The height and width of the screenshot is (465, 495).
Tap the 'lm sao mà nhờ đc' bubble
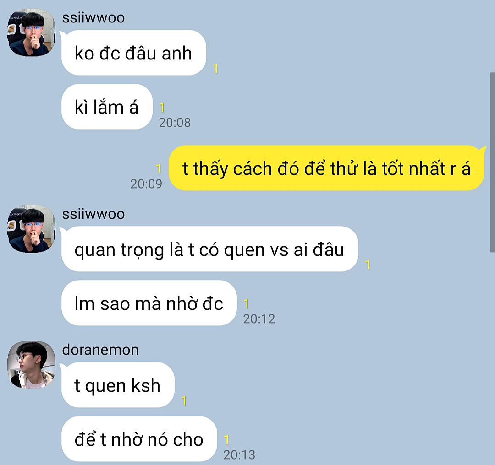pos(149,303)
